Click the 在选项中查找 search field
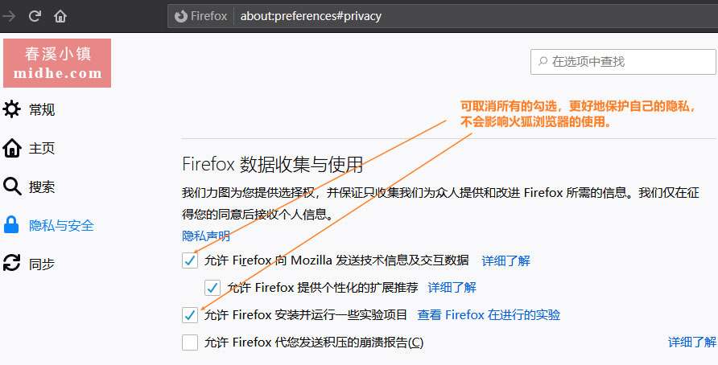 (x=623, y=62)
